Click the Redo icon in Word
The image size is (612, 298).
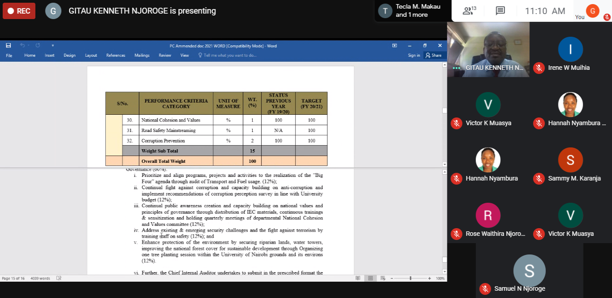tap(38, 45)
